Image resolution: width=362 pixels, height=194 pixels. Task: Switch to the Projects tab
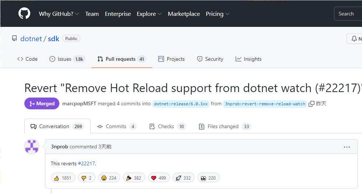coord(171,59)
